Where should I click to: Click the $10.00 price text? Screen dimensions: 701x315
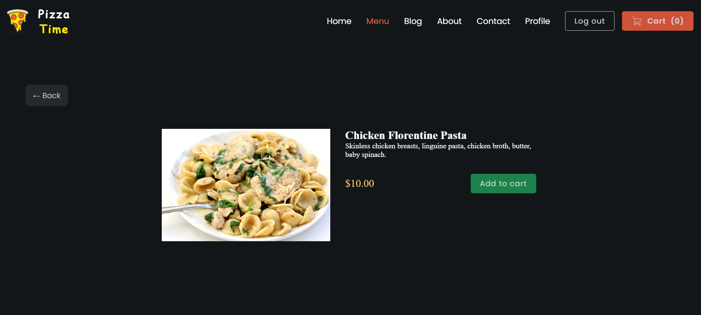click(x=359, y=184)
